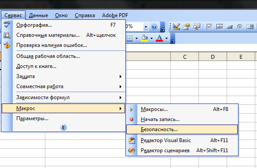This screenshot has width=257, height=168.
Task: Launch Редактор Visual Basic entry
Action: (x=182, y=140)
